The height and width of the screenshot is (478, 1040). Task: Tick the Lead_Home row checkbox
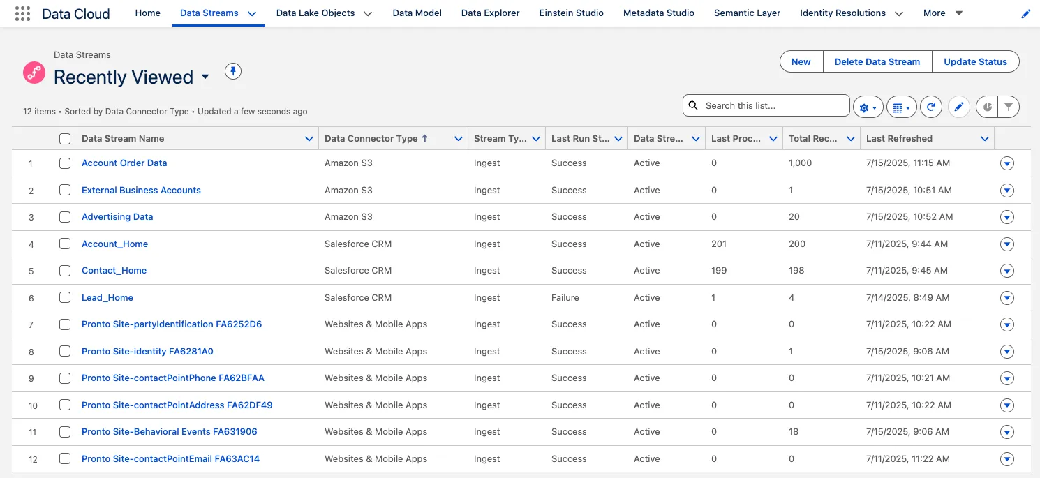[65, 298]
